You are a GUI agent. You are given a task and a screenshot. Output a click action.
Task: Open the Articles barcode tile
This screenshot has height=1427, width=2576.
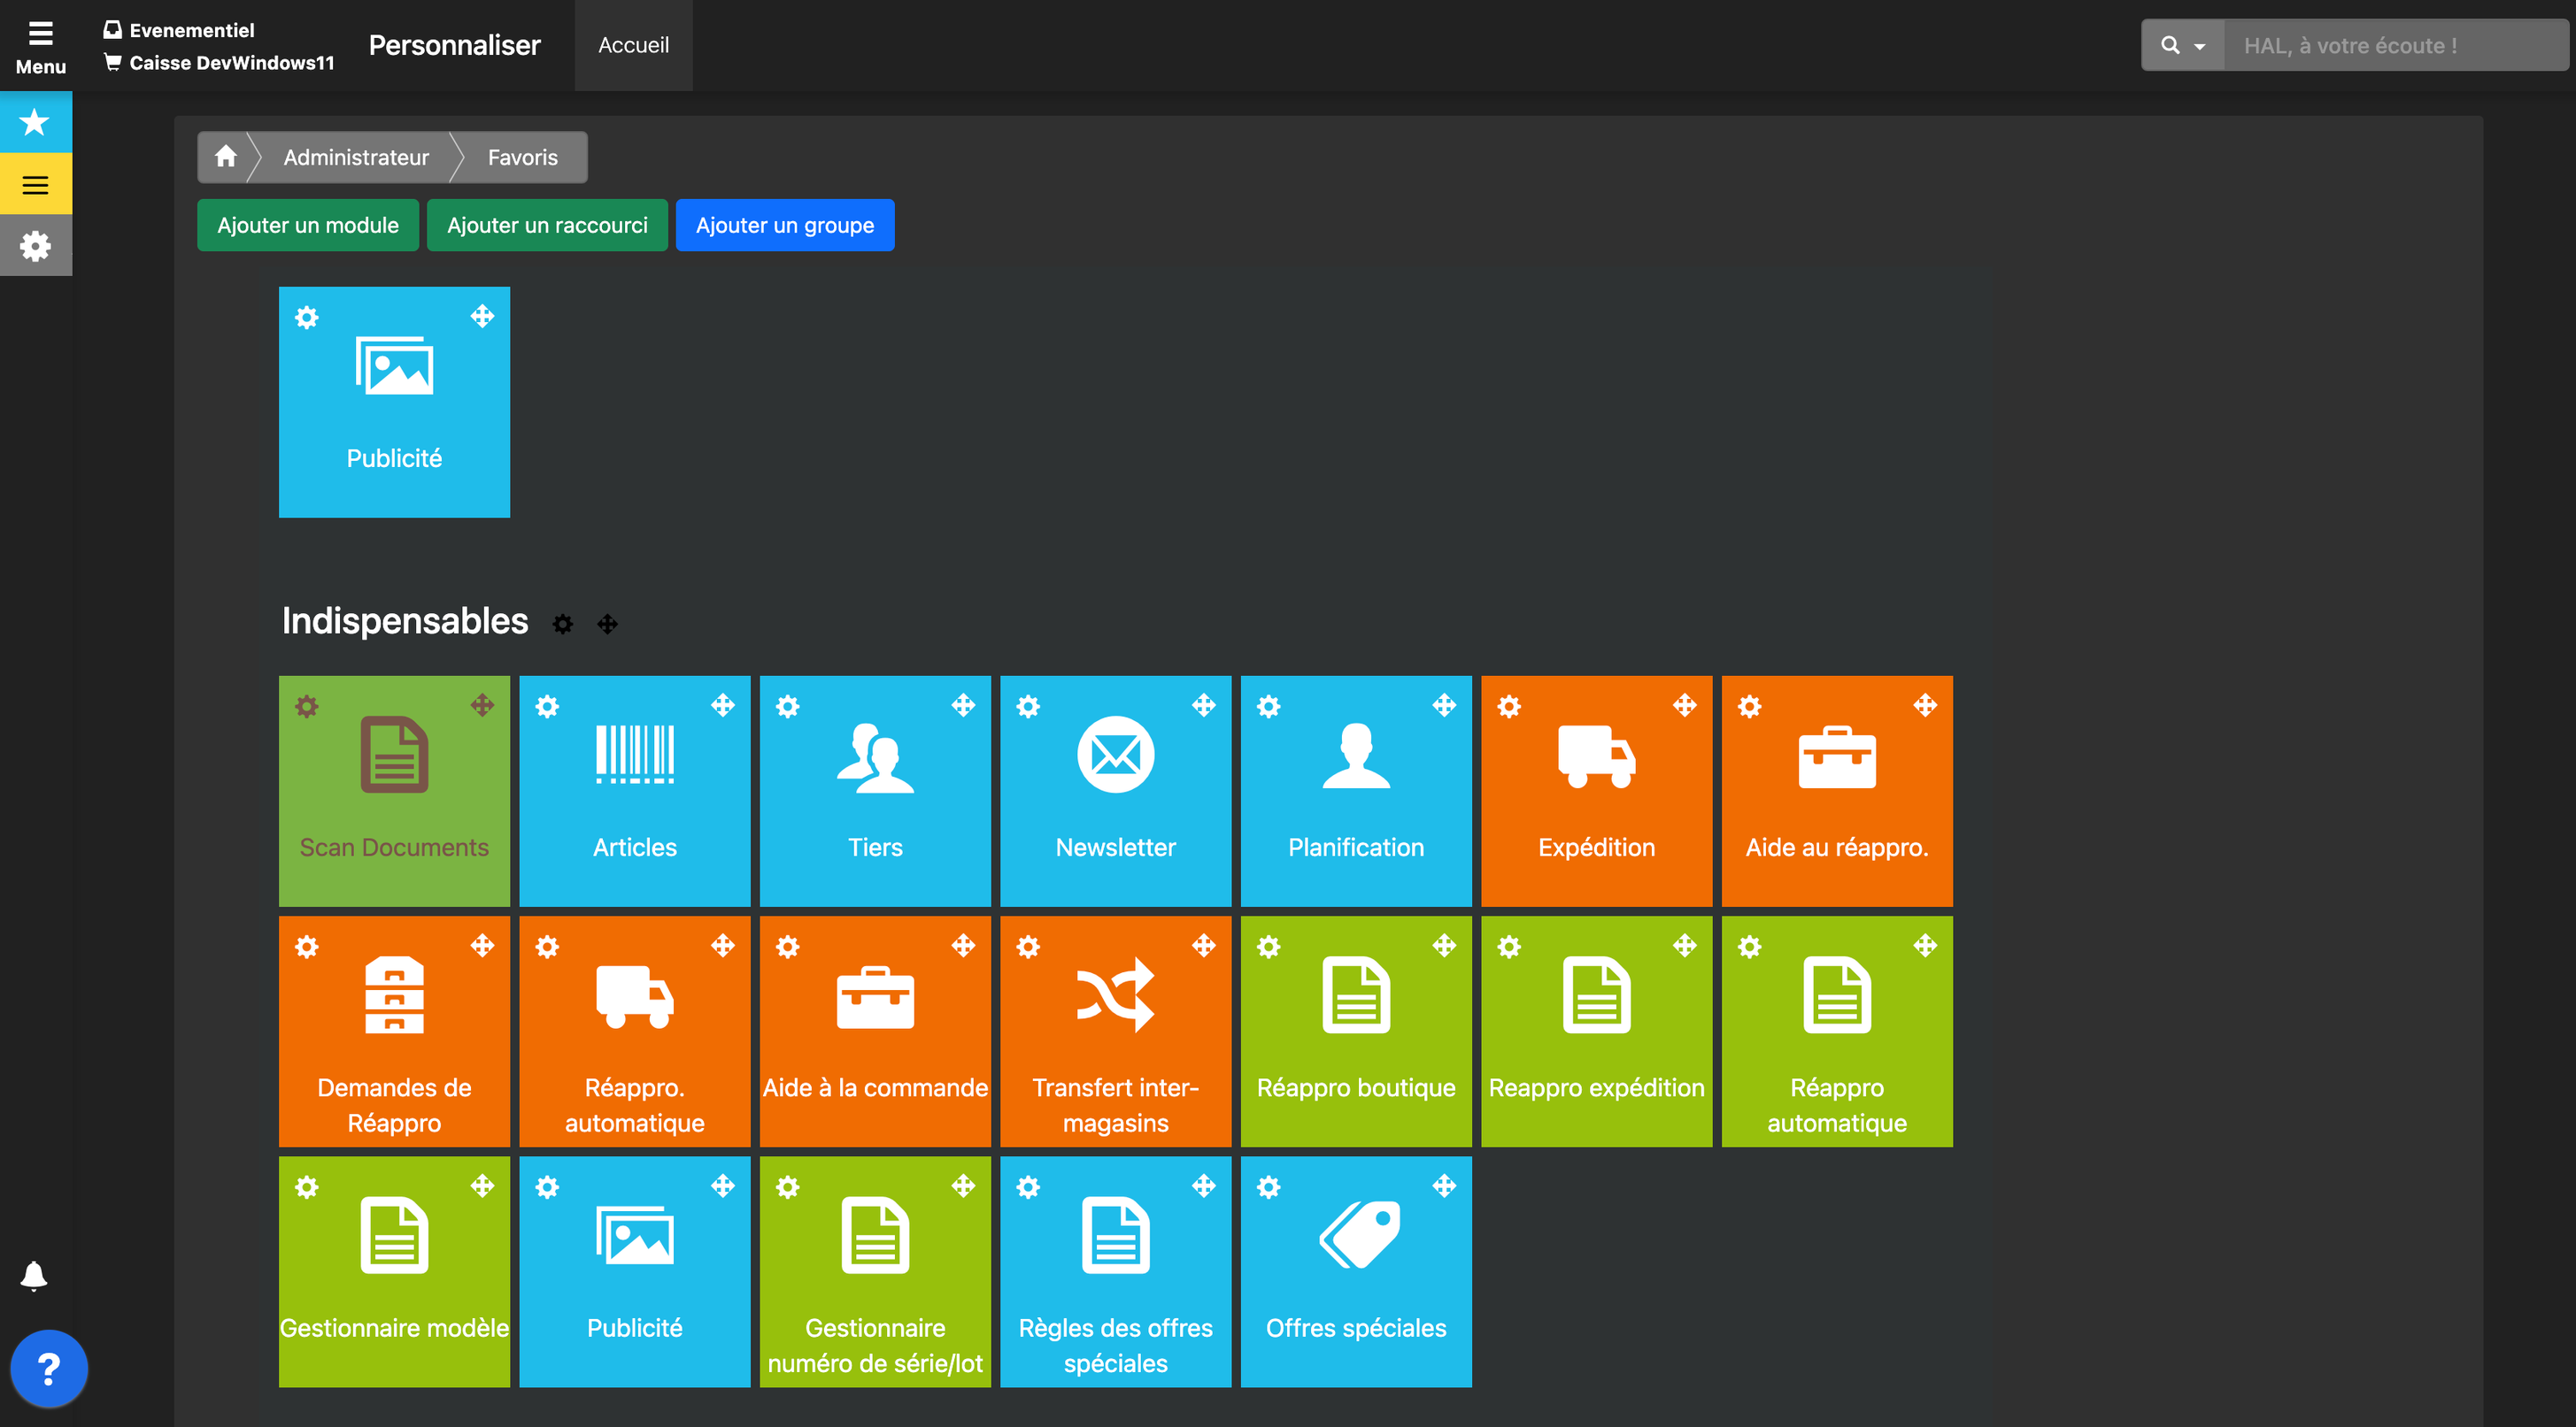pos(635,790)
